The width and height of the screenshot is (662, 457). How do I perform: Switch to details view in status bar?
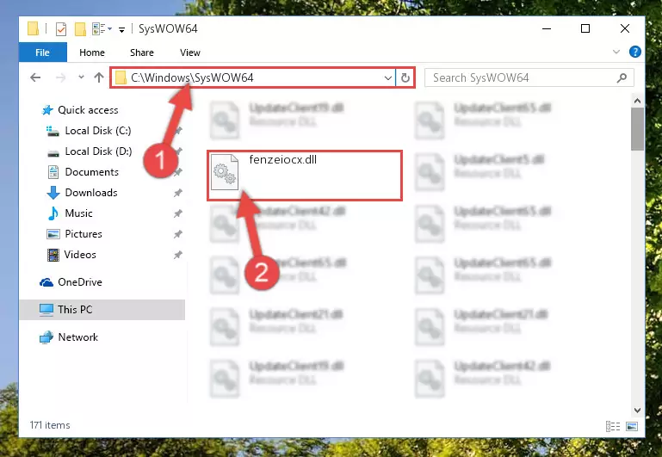[613, 427]
